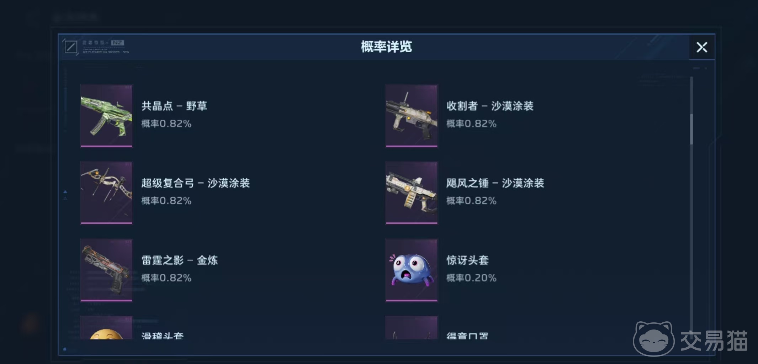Click the small up-arrow marker on left edge
This screenshot has height=364, width=758.
click(x=65, y=192)
